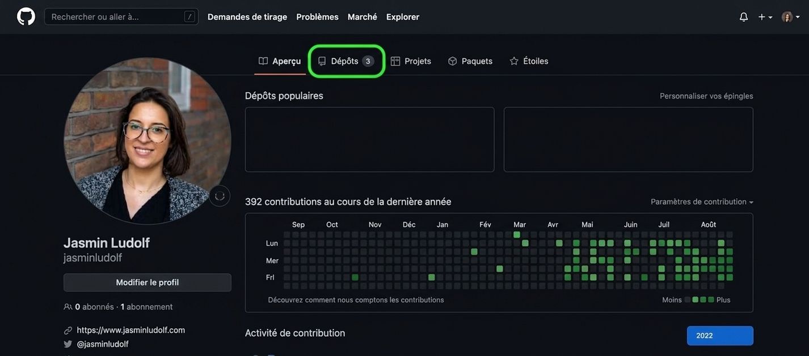The image size is (809, 356).
Task: Select the 2022 year button
Action: tap(720, 336)
